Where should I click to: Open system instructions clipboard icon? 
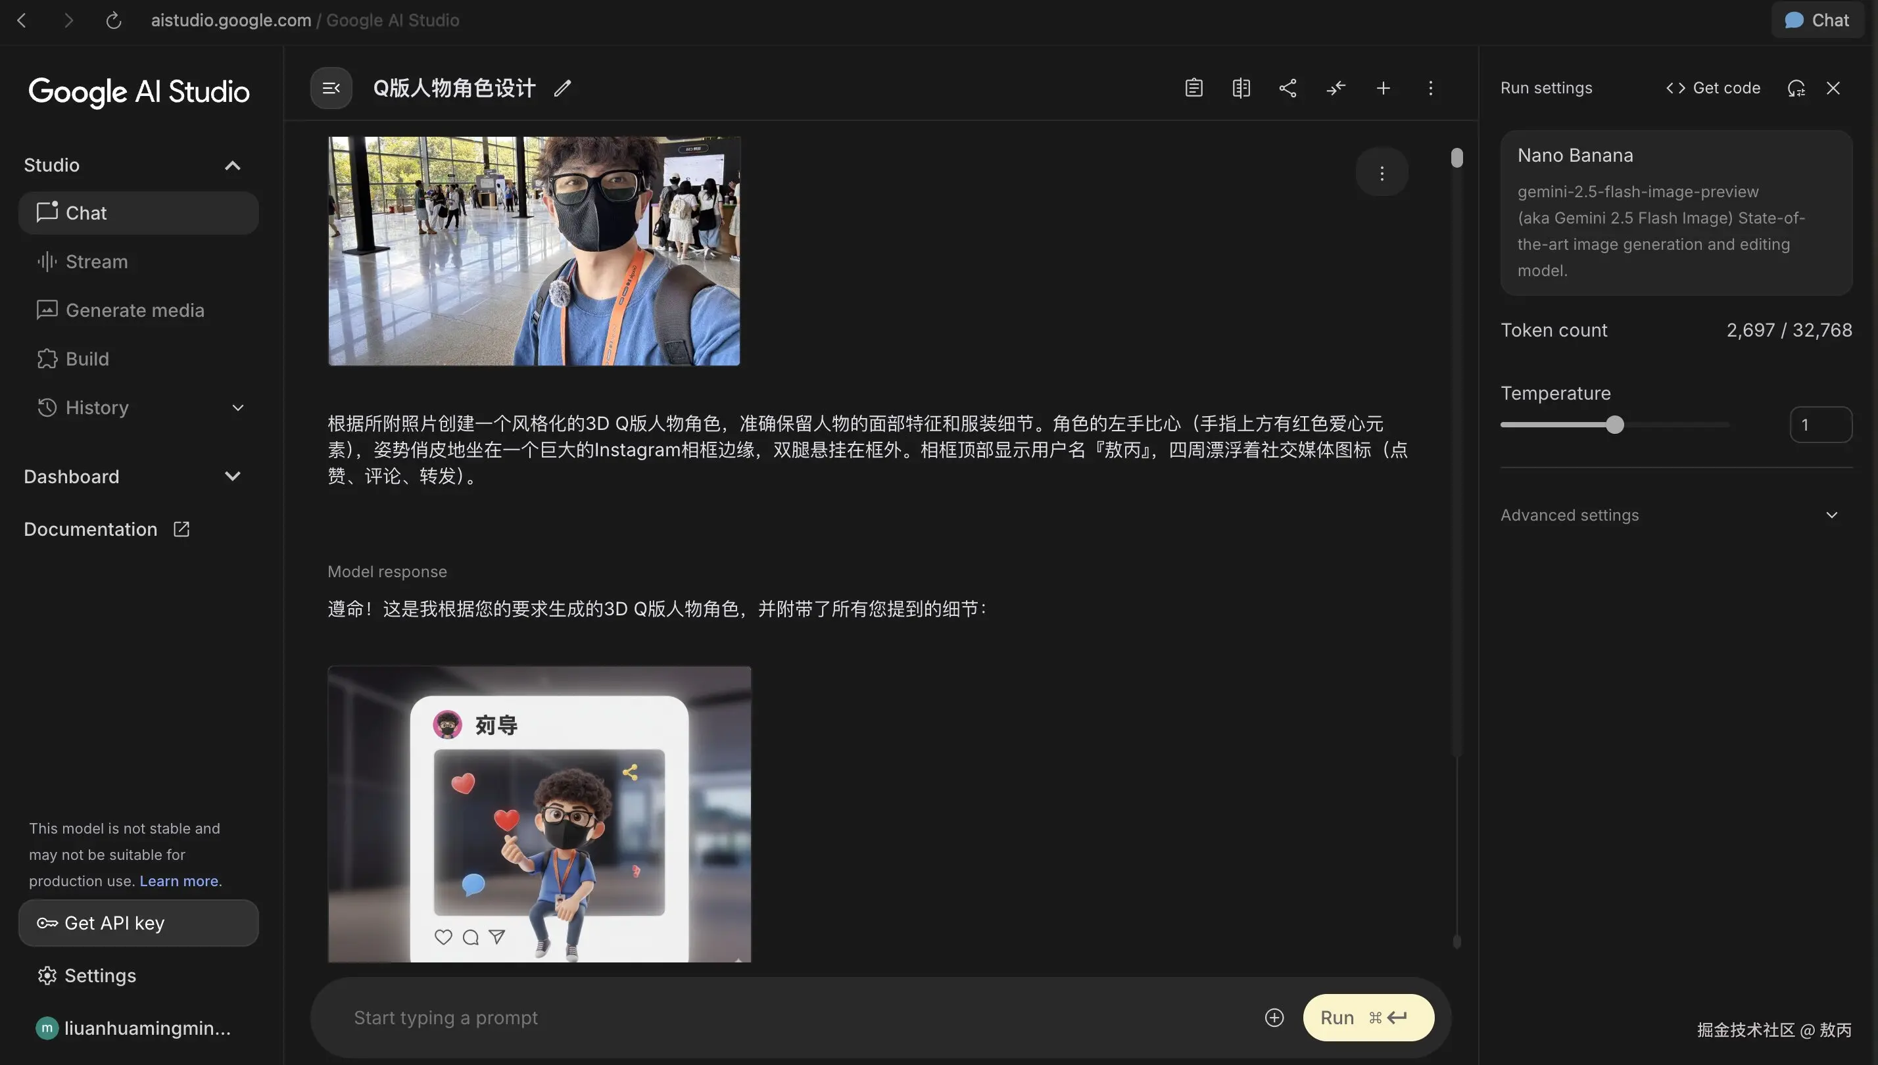1193,89
